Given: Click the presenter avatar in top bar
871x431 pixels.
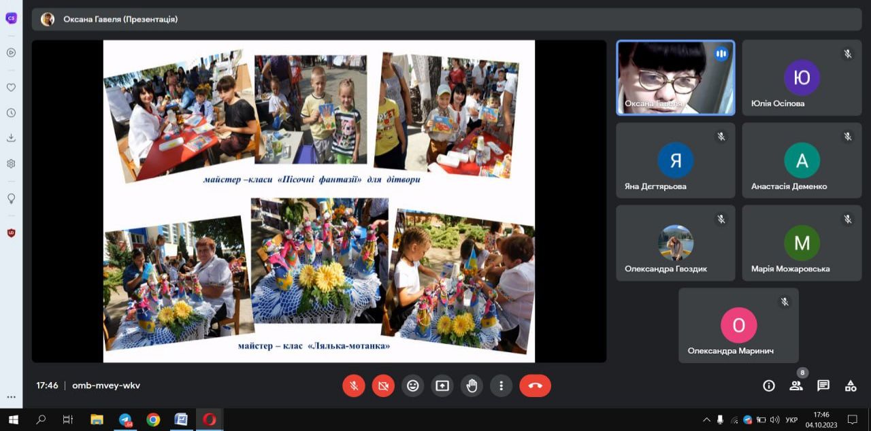Looking at the screenshot, I should tap(48, 19).
